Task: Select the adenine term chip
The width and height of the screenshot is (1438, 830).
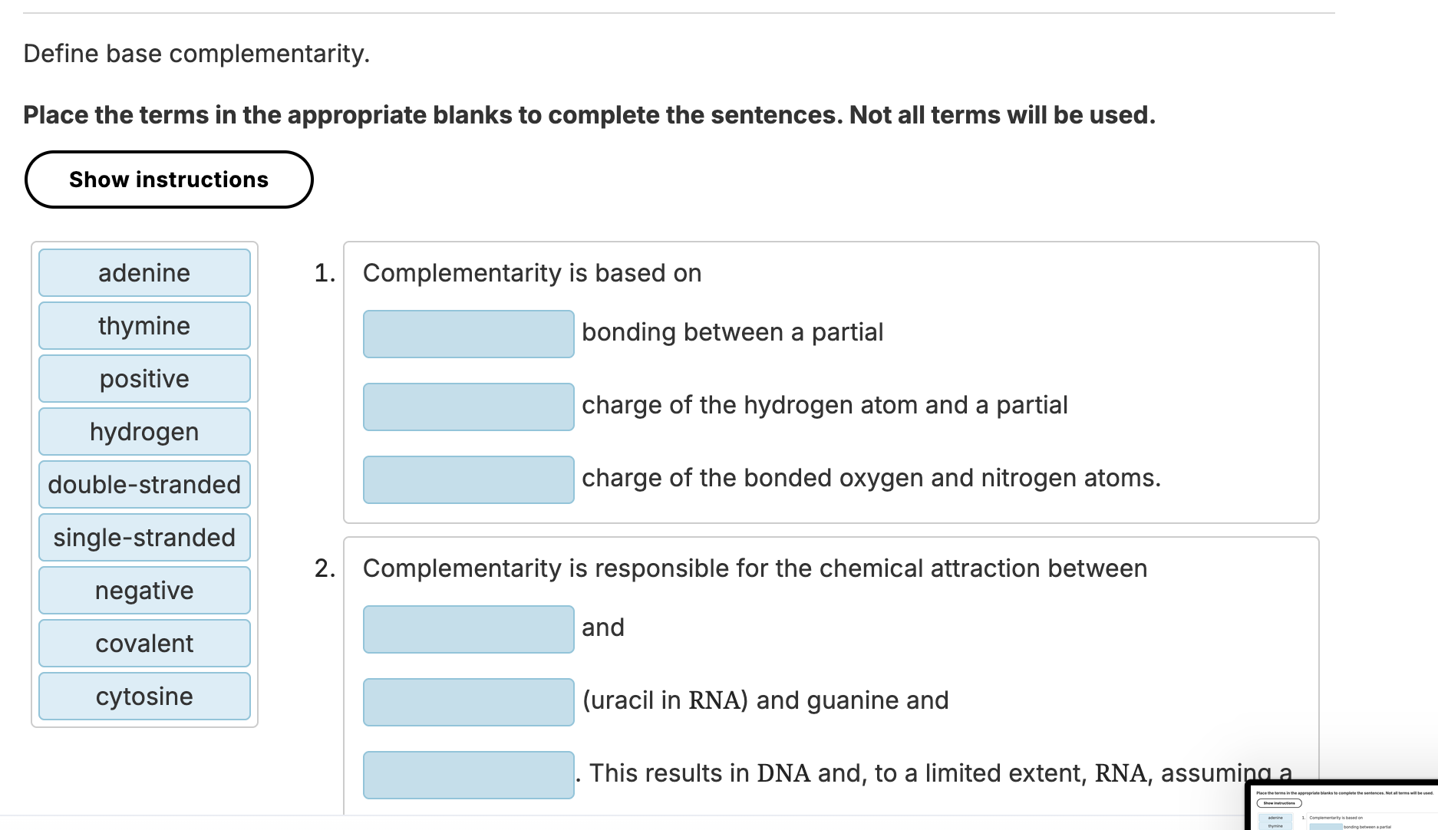Action: 143,273
